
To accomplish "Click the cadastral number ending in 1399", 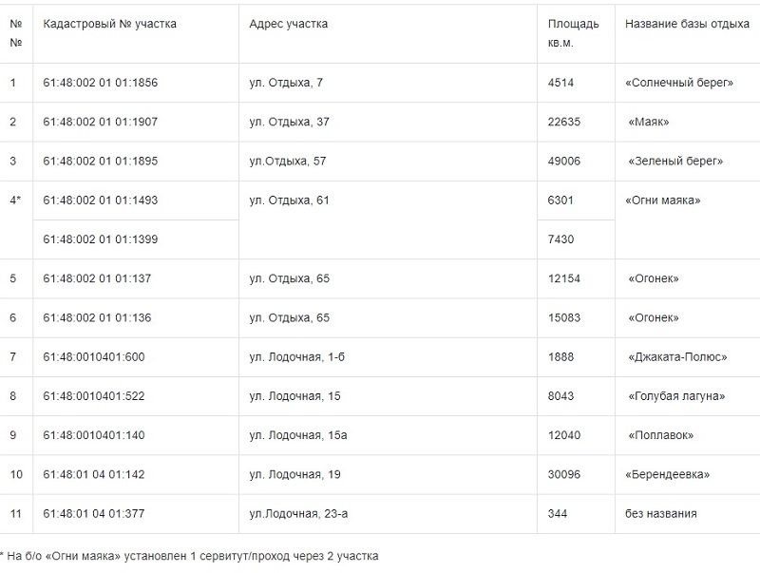I will pyautogui.click(x=100, y=239).
